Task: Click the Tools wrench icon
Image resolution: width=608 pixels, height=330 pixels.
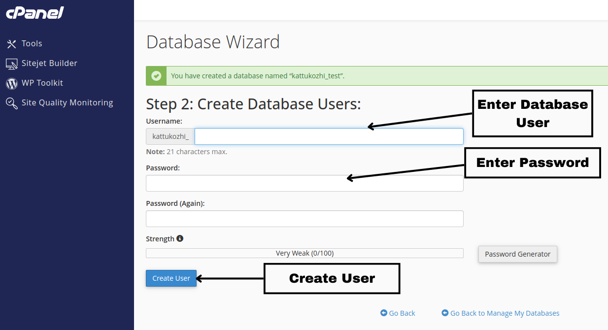Action: click(12, 44)
